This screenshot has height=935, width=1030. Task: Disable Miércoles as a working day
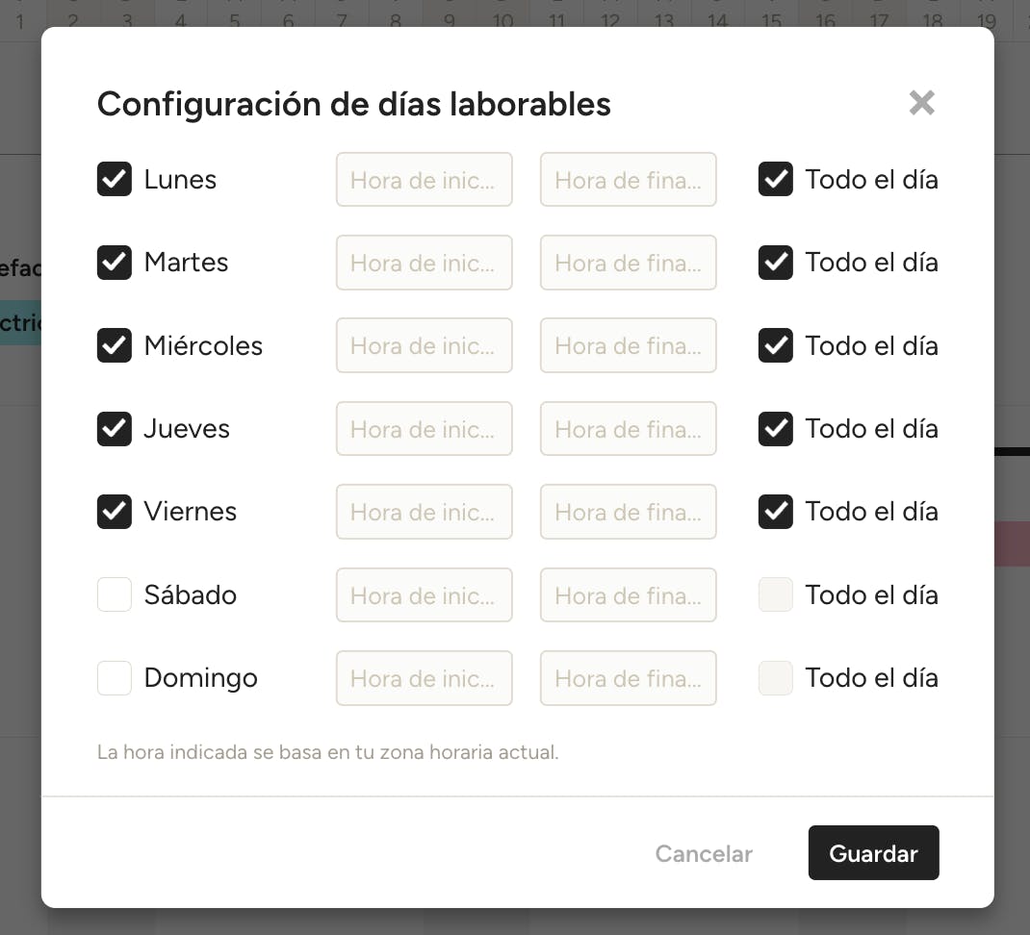pos(115,345)
